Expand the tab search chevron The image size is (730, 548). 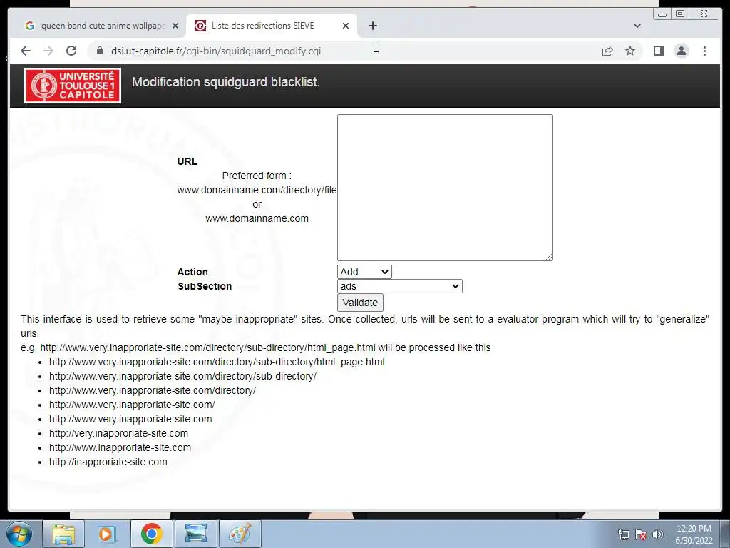pos(637,26)
